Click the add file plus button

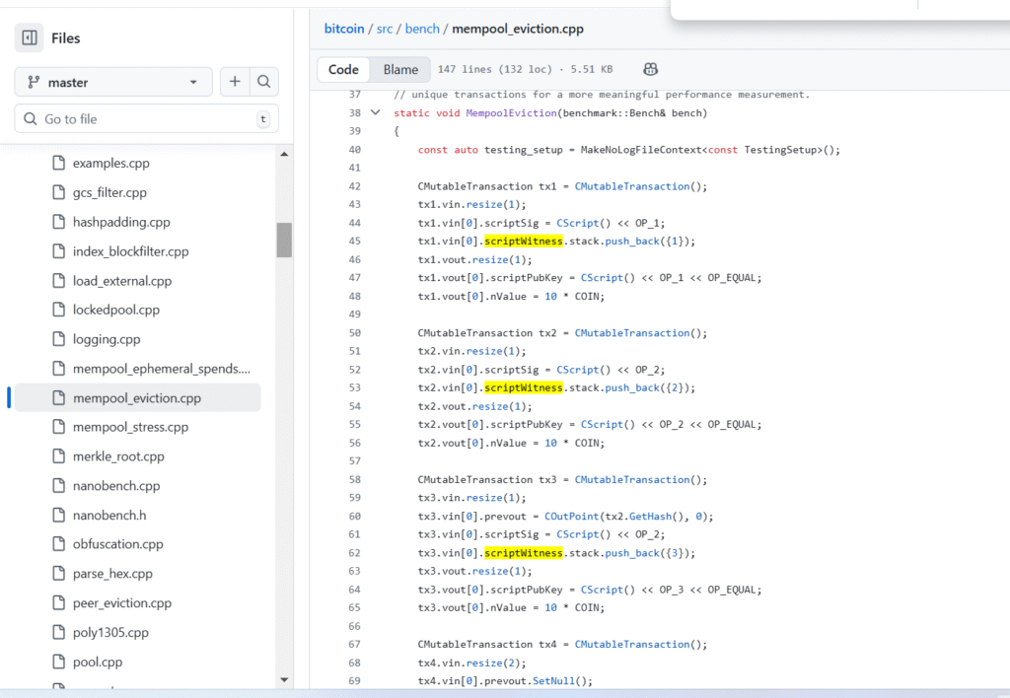pyautogui.click(x=235, y=82)
